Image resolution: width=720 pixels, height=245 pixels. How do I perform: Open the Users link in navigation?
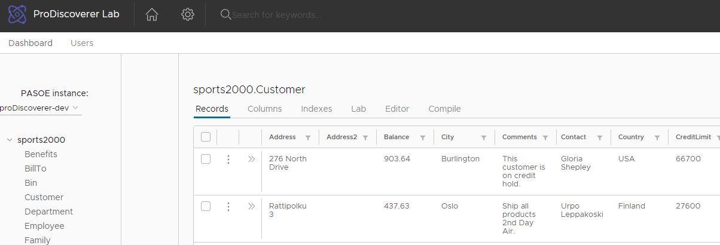(x=82, y=43)
